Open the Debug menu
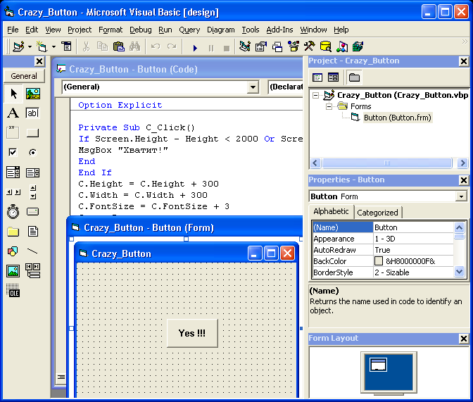The height and width of the screenshot is (402, 473). point(140,30)
